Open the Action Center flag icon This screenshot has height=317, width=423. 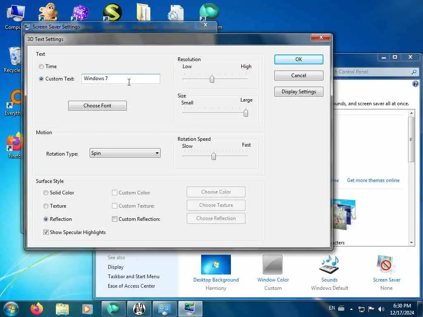(371, 309)
